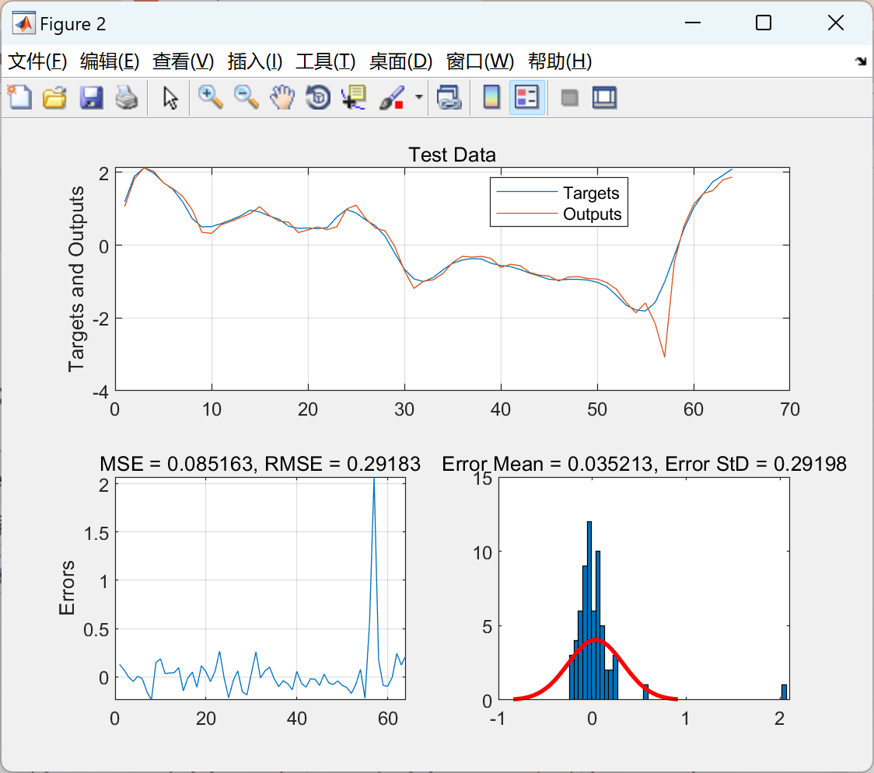
Task: Select the Targets and Outputs axis label
Action: [x=76, y=278]
